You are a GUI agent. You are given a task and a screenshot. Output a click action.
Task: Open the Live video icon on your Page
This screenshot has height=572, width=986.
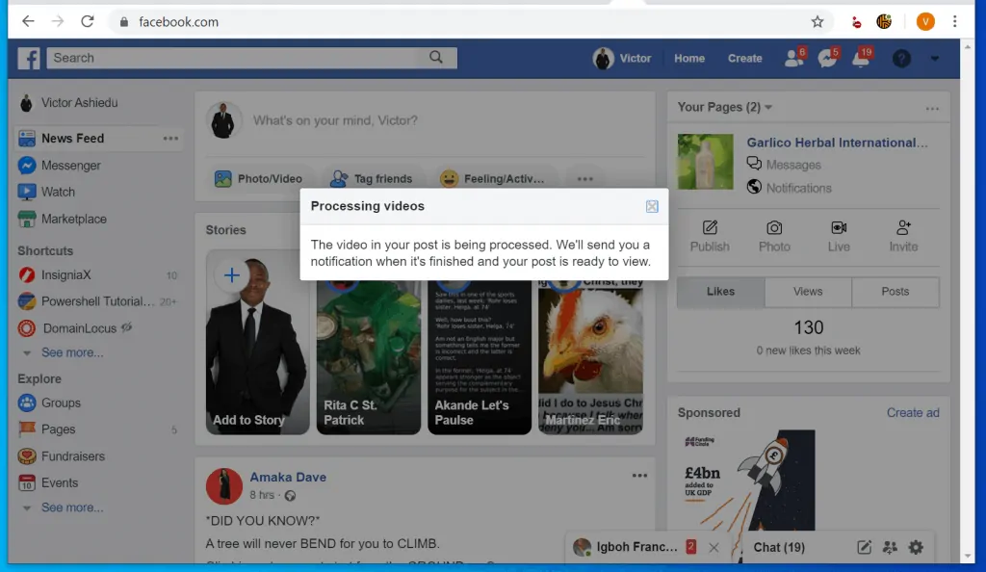pos(838,231)
